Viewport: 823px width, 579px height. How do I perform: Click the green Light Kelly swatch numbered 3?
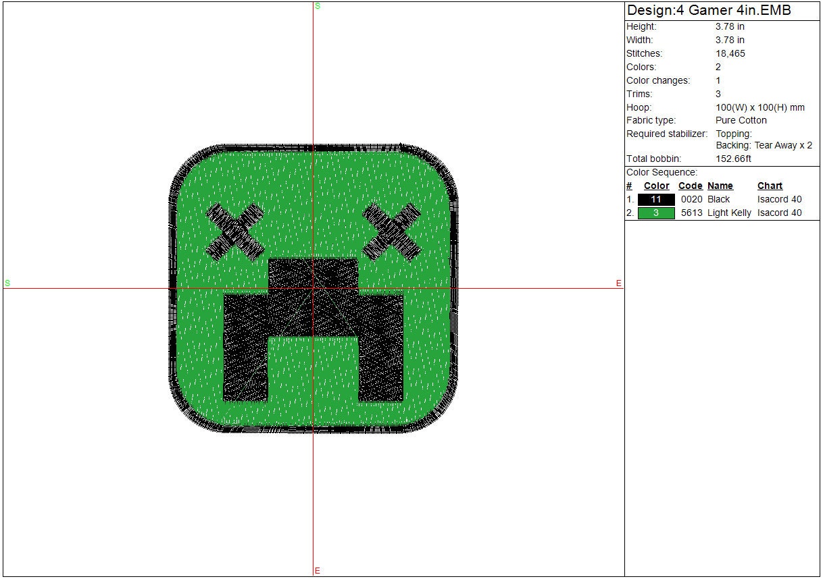pos(655,213)
